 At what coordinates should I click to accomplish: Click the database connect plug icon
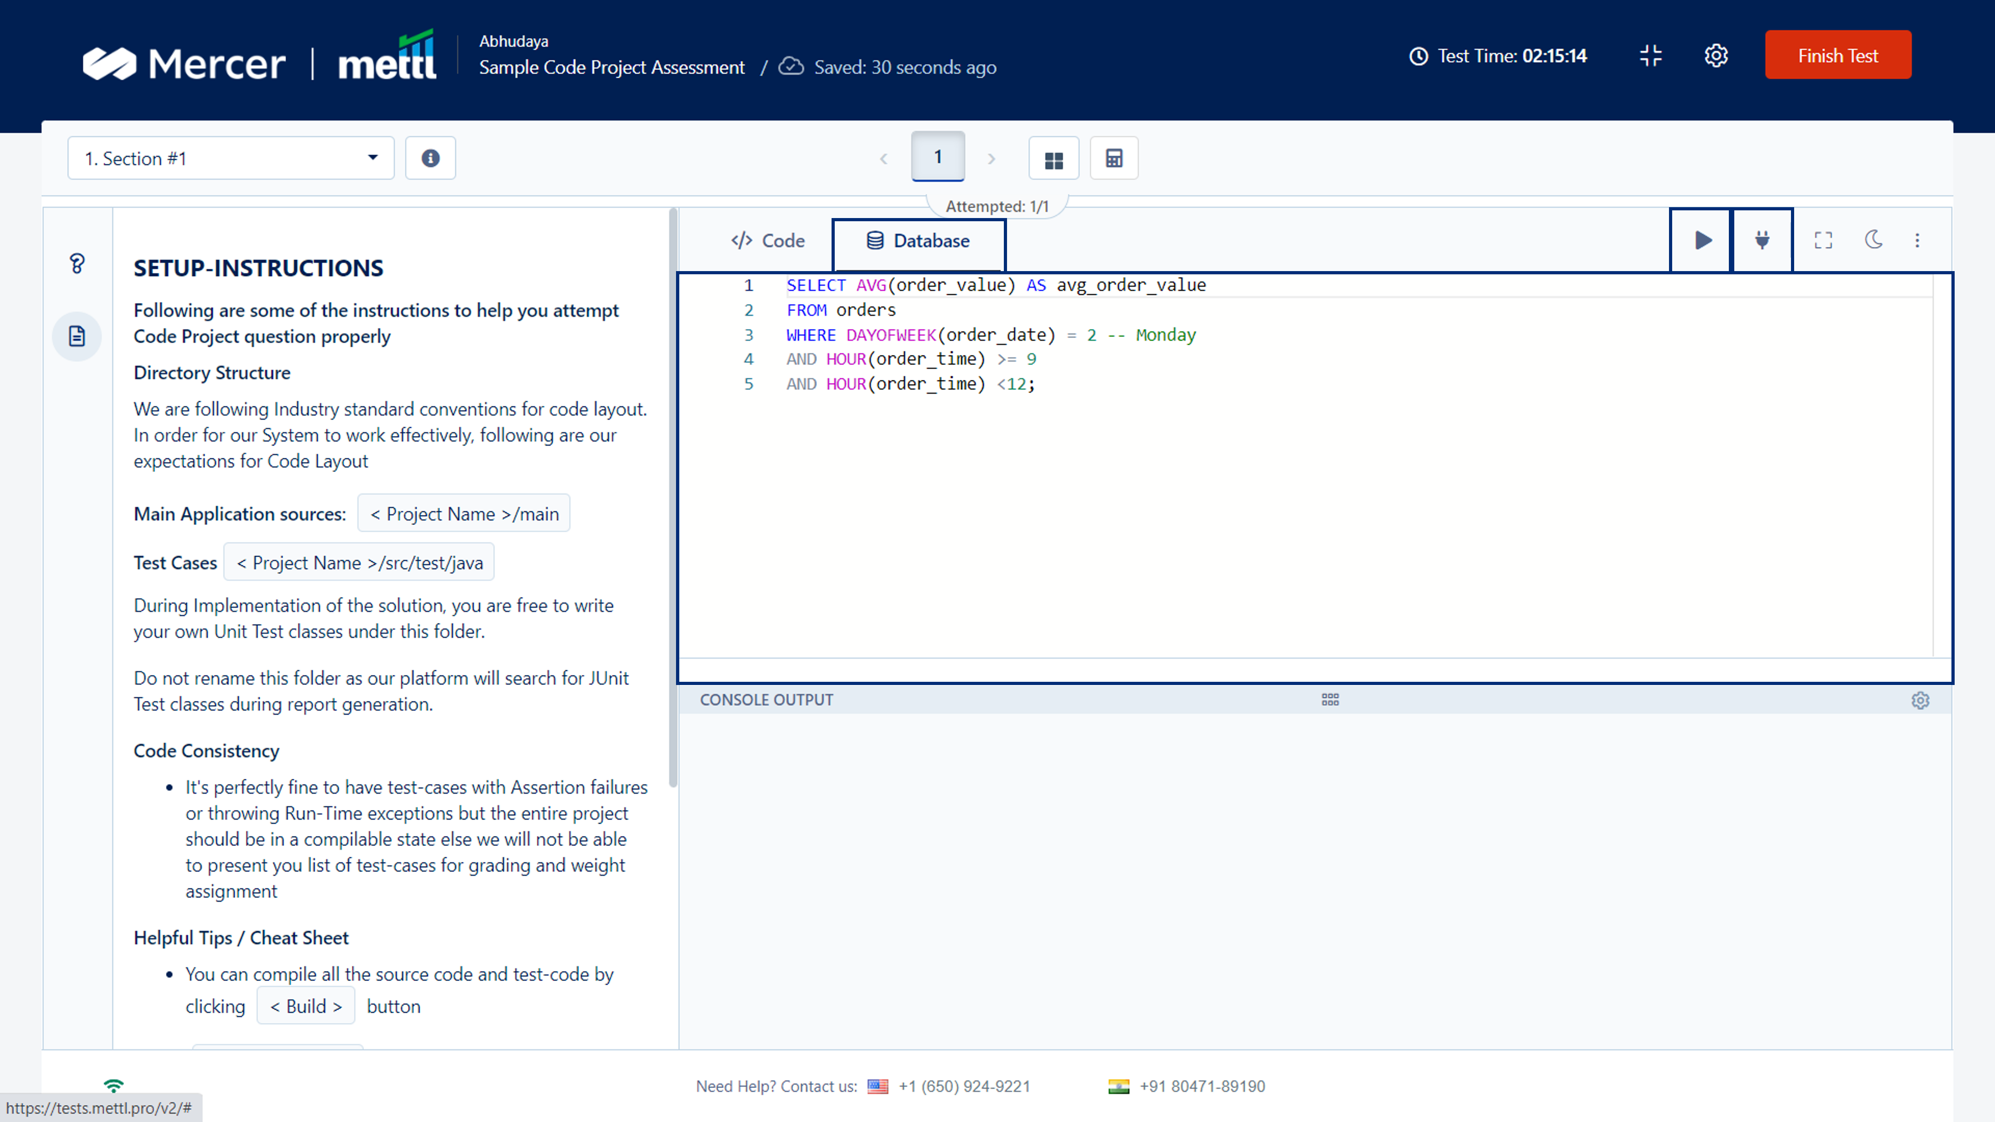[x=1762, y=240]
